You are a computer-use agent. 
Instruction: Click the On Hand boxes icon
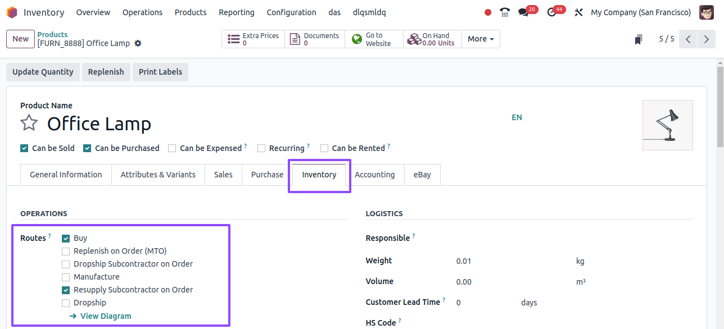tap(414, 39)
